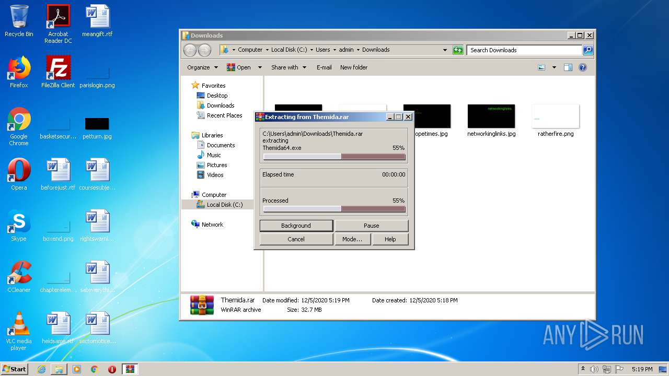Launch Skype from the desktop
Viewport: 669px width, 376px height.
point(19,226)
